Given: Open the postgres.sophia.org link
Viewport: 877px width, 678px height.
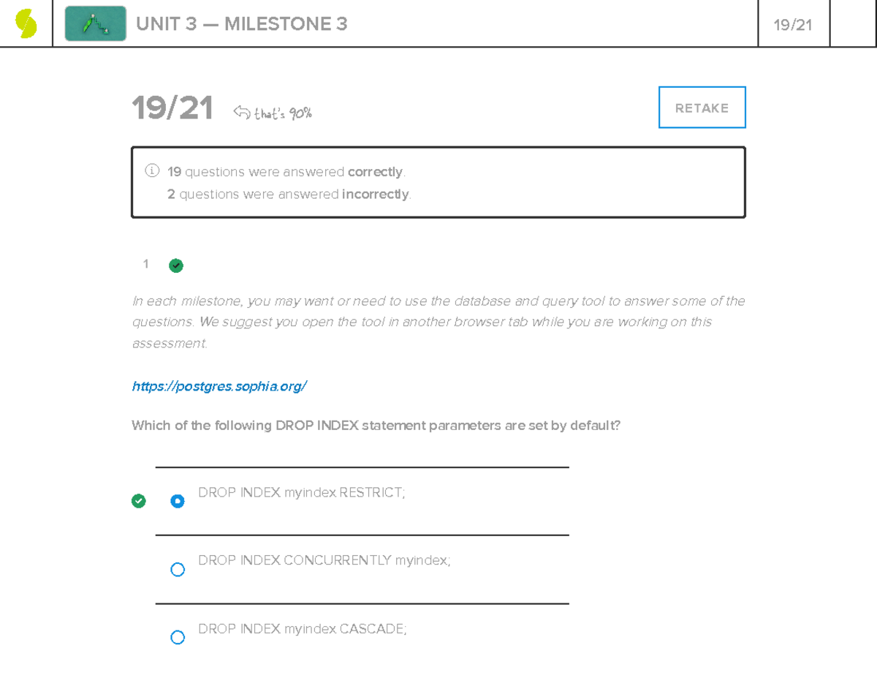Looking at the screenshot, I should pos(219,386).
